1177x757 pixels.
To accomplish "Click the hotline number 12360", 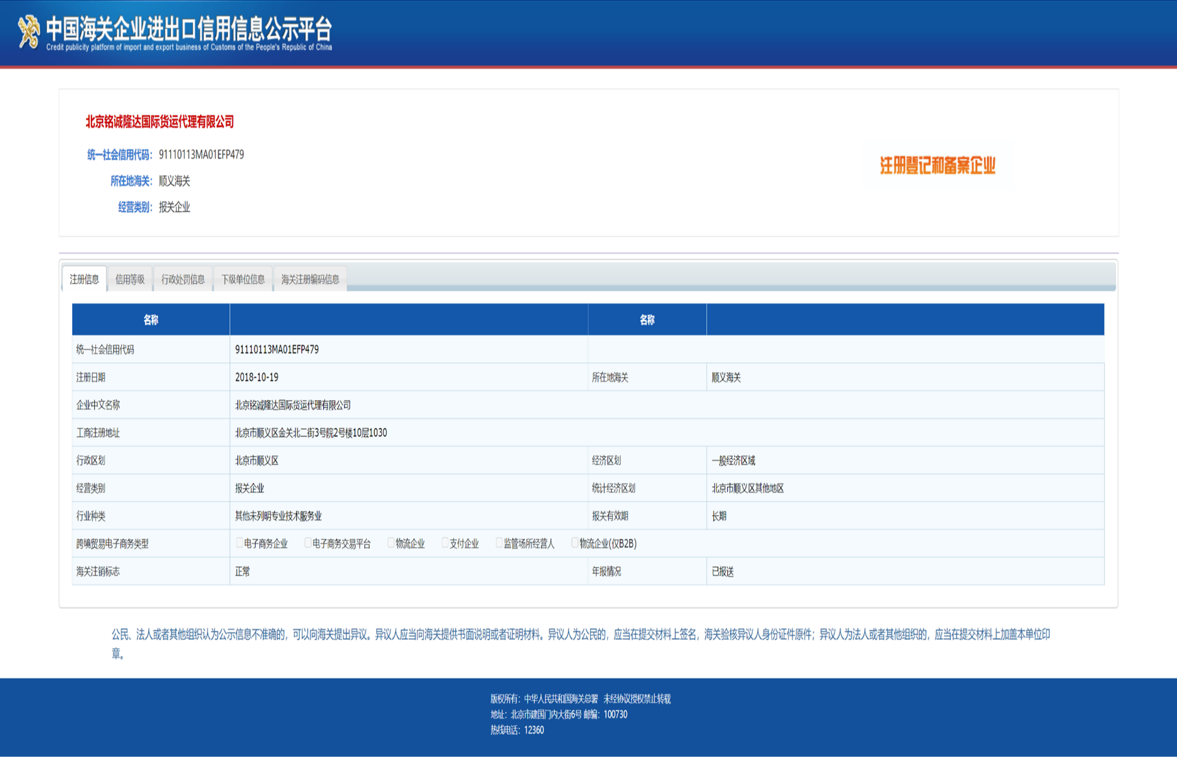I will click(x=534, y=730).
